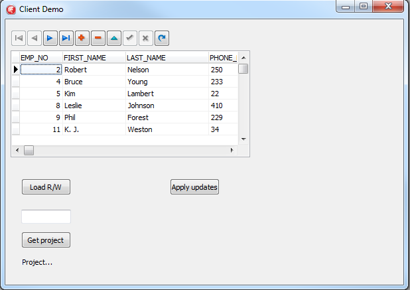
Task: Go to previous record navigator button
Action: pyautogui.click(x=34, y=38)
